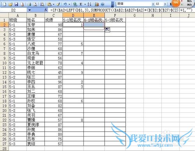Open Help with question mark icon
This screenshot has height=151, width=195.
point(103,4)
